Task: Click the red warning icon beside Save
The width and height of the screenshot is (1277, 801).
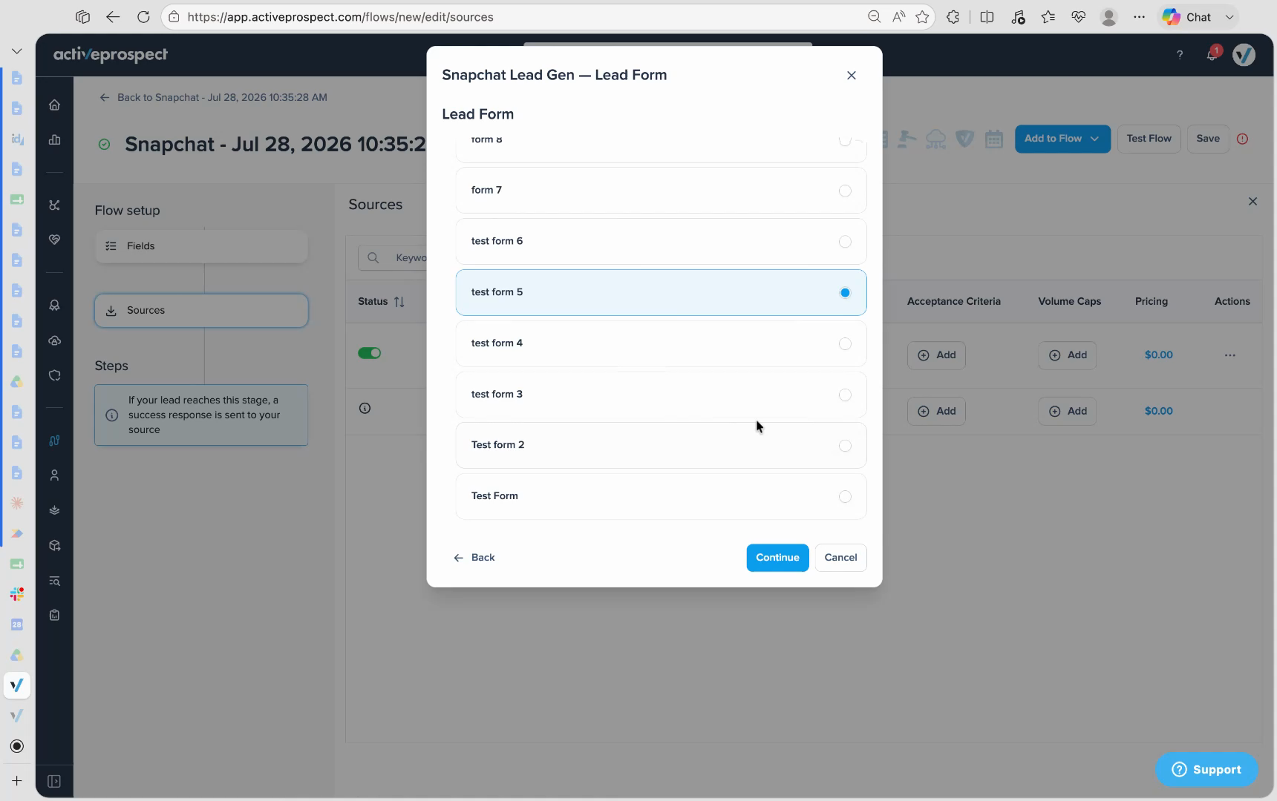Action: [x=1242, y=139]
